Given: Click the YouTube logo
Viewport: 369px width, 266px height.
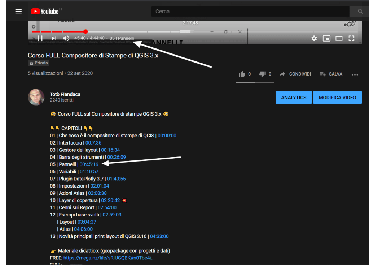Looking at the screenshot, I should tap(45, 12).
